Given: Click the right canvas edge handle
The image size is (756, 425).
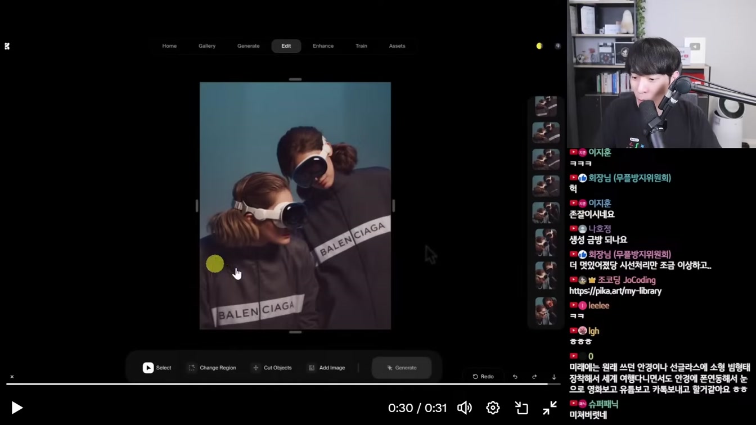Looking at the screenshot, I should (x=393, y=206).
